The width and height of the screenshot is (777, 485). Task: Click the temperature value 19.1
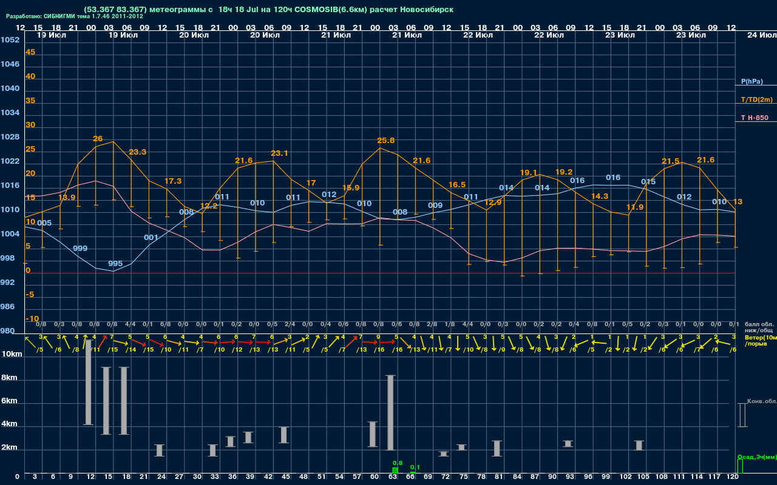(529, 172)
